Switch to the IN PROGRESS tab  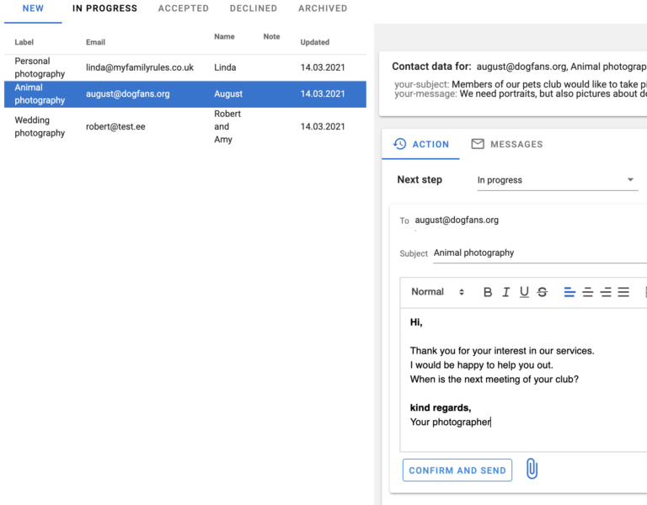[104, 8]
